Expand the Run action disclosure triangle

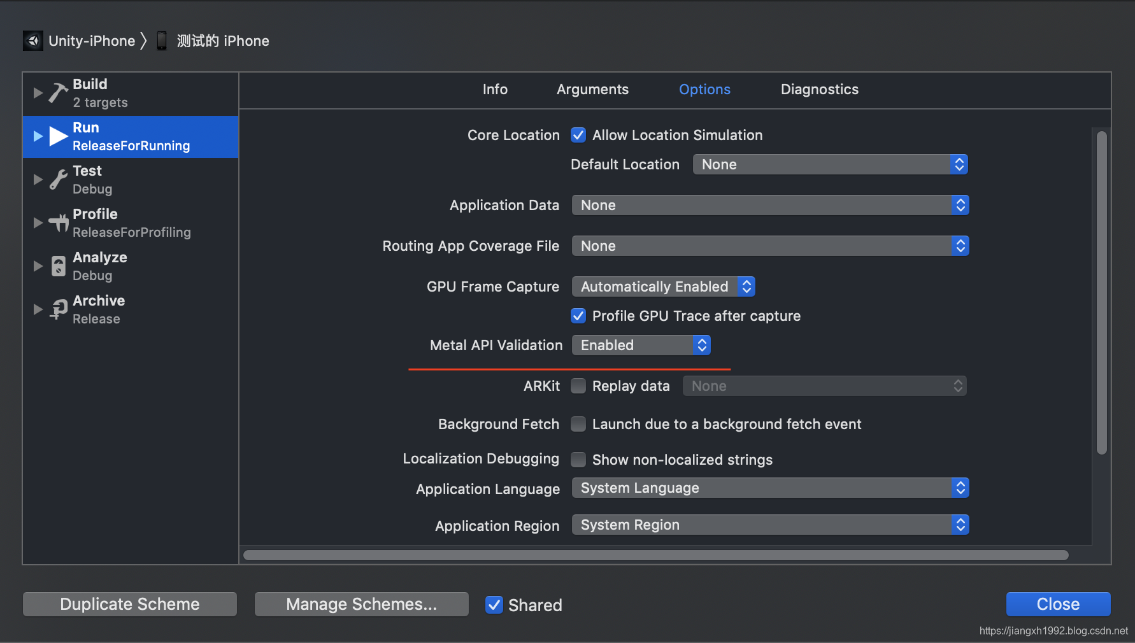pos(38,136)
